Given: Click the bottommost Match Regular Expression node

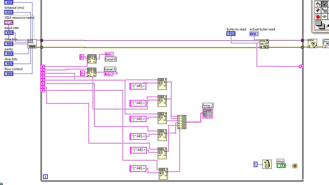Looking at the screenshot, I should click(163, 174).
